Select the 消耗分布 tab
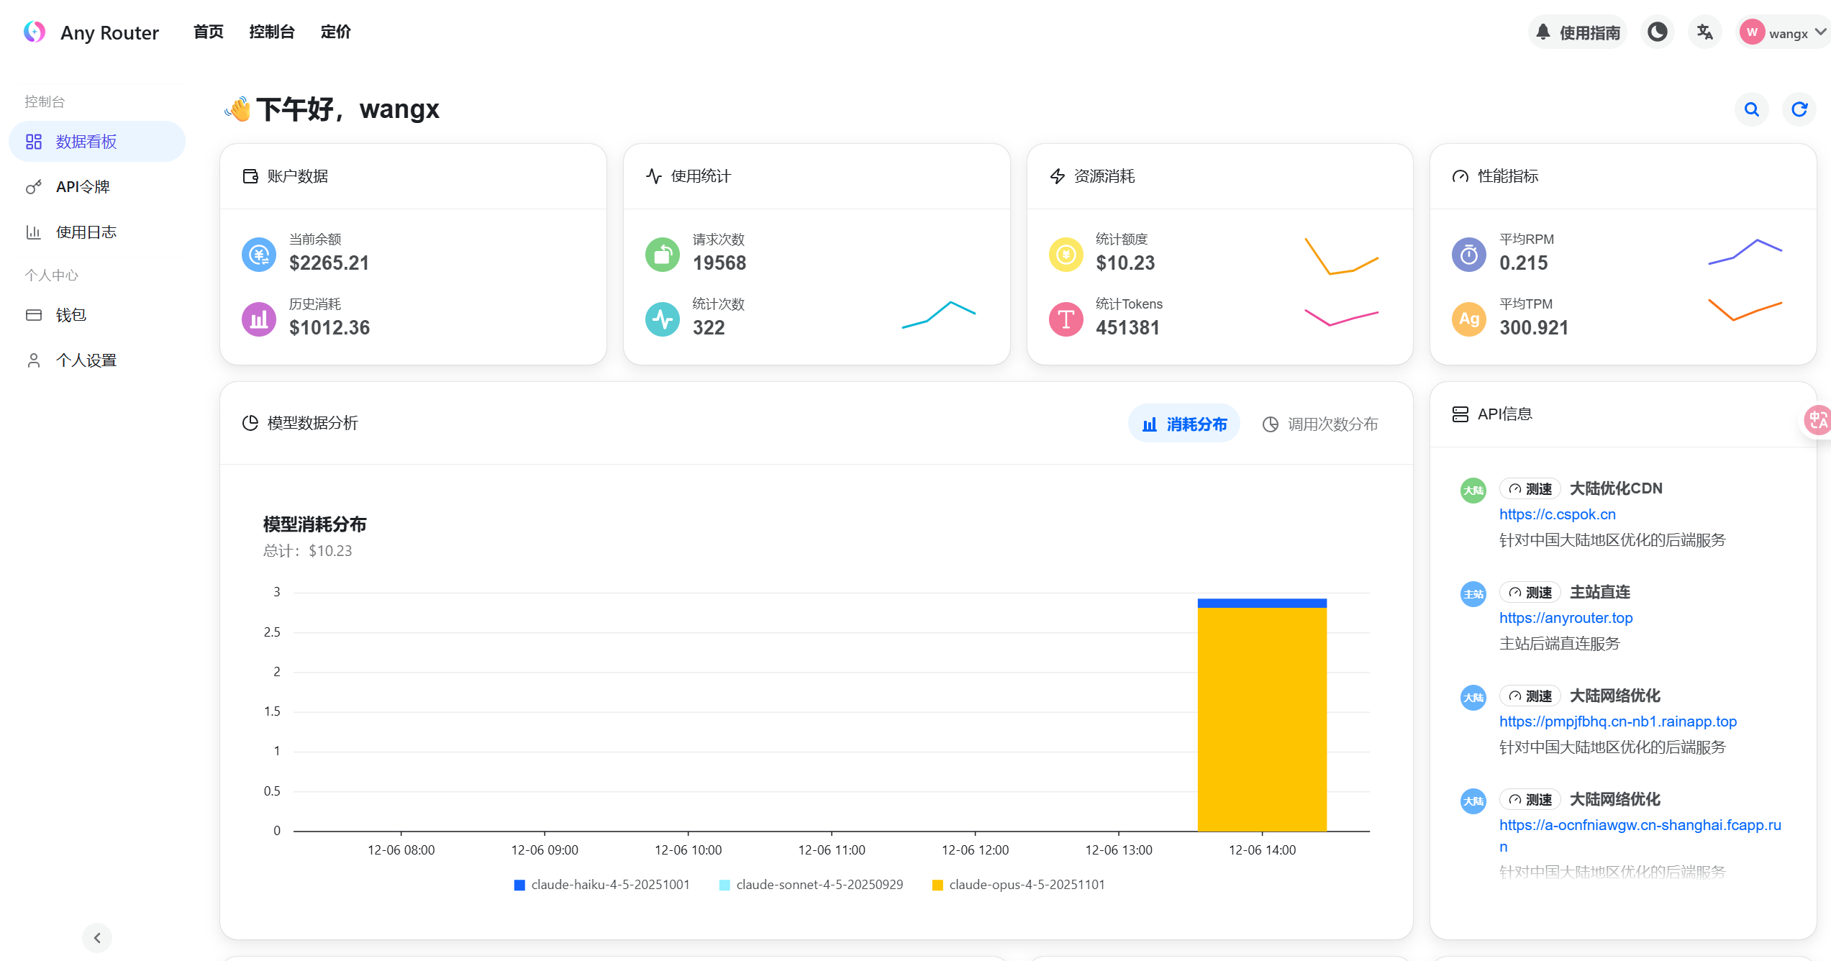This screenshot has height=961, width=1831. pos(1183,424)
